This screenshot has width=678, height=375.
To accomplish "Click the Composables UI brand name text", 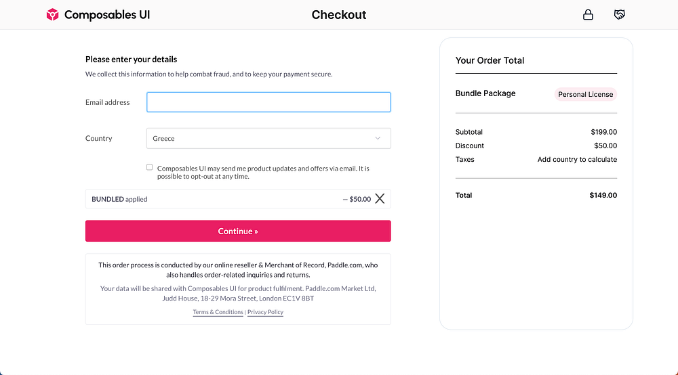I will click(107, 15).
